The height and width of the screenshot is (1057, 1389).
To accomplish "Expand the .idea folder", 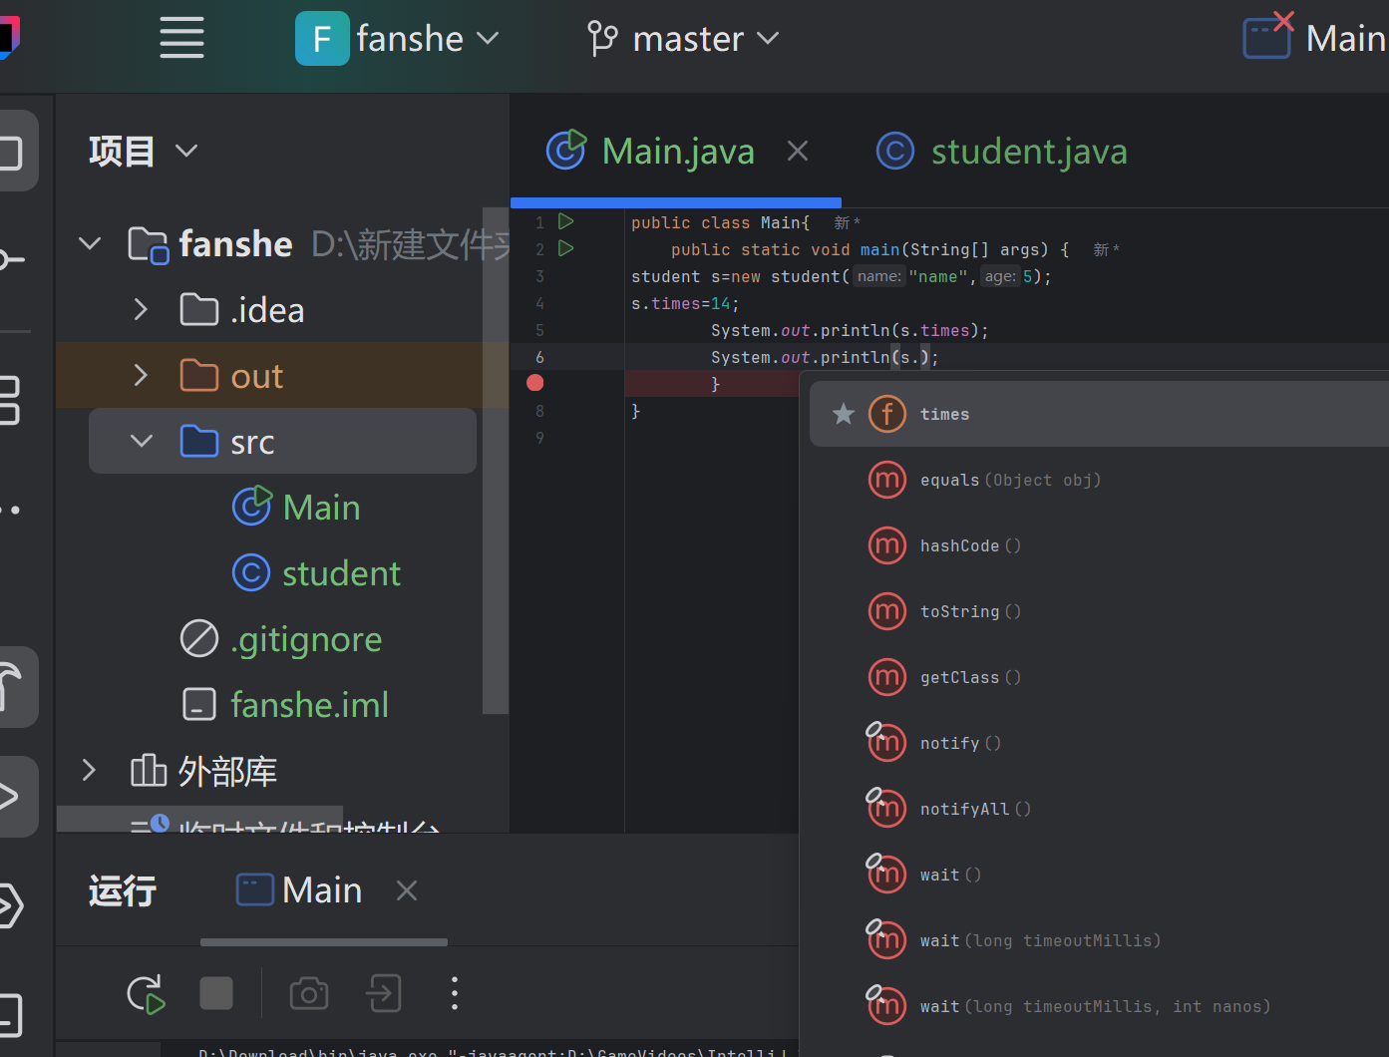I will pyautogui.click(x=141, y=309).
